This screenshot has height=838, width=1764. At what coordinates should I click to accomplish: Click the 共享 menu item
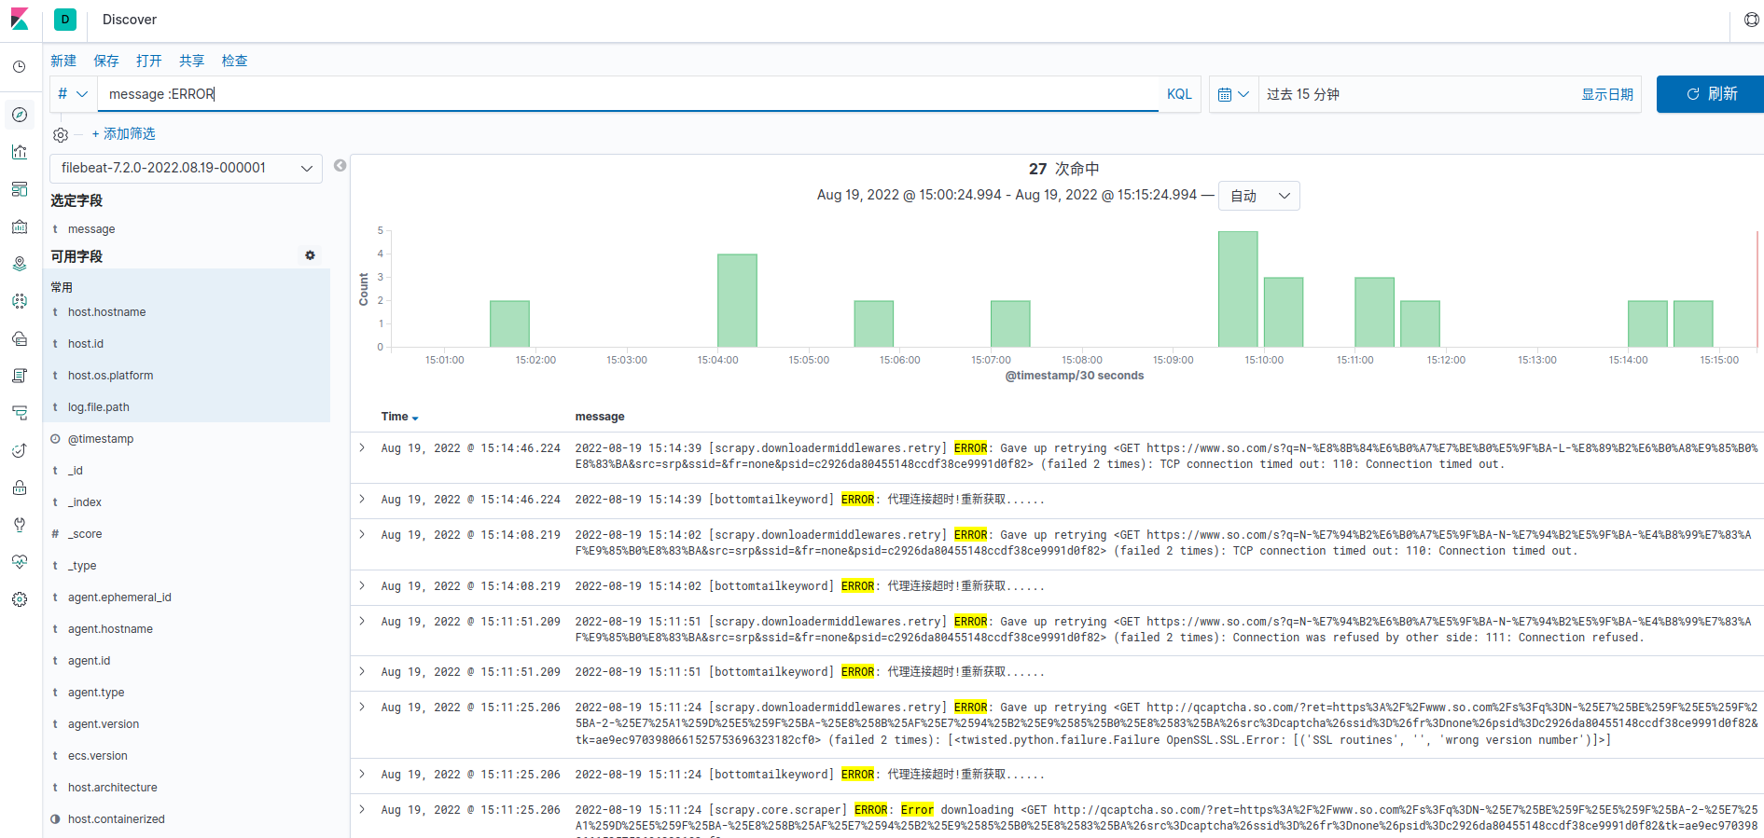pyautogui.click(x=192, y=61)
